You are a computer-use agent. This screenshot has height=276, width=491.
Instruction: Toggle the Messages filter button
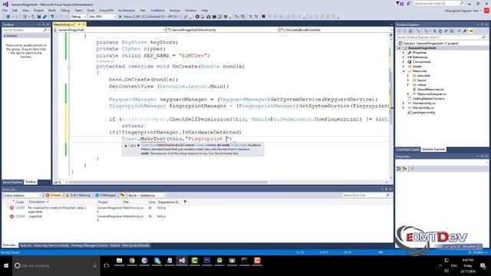point(106,195)
